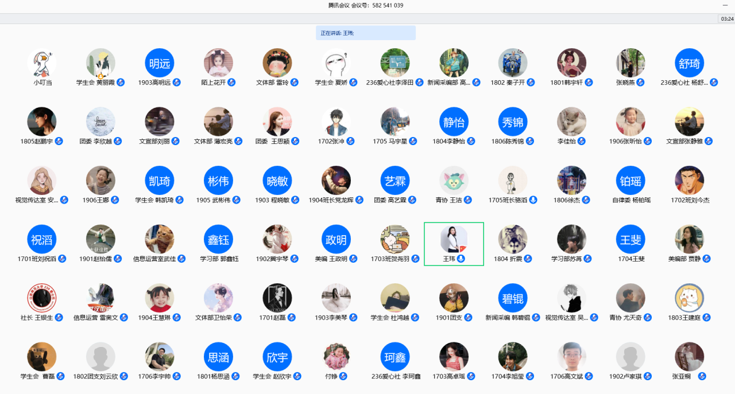The image size is (735, 394).
Task: Click the muted mic icon beside 张亚桐
Action: tap(702, 376)
